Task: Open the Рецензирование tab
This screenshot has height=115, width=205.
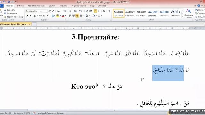Action: click(x=79, y=6)
